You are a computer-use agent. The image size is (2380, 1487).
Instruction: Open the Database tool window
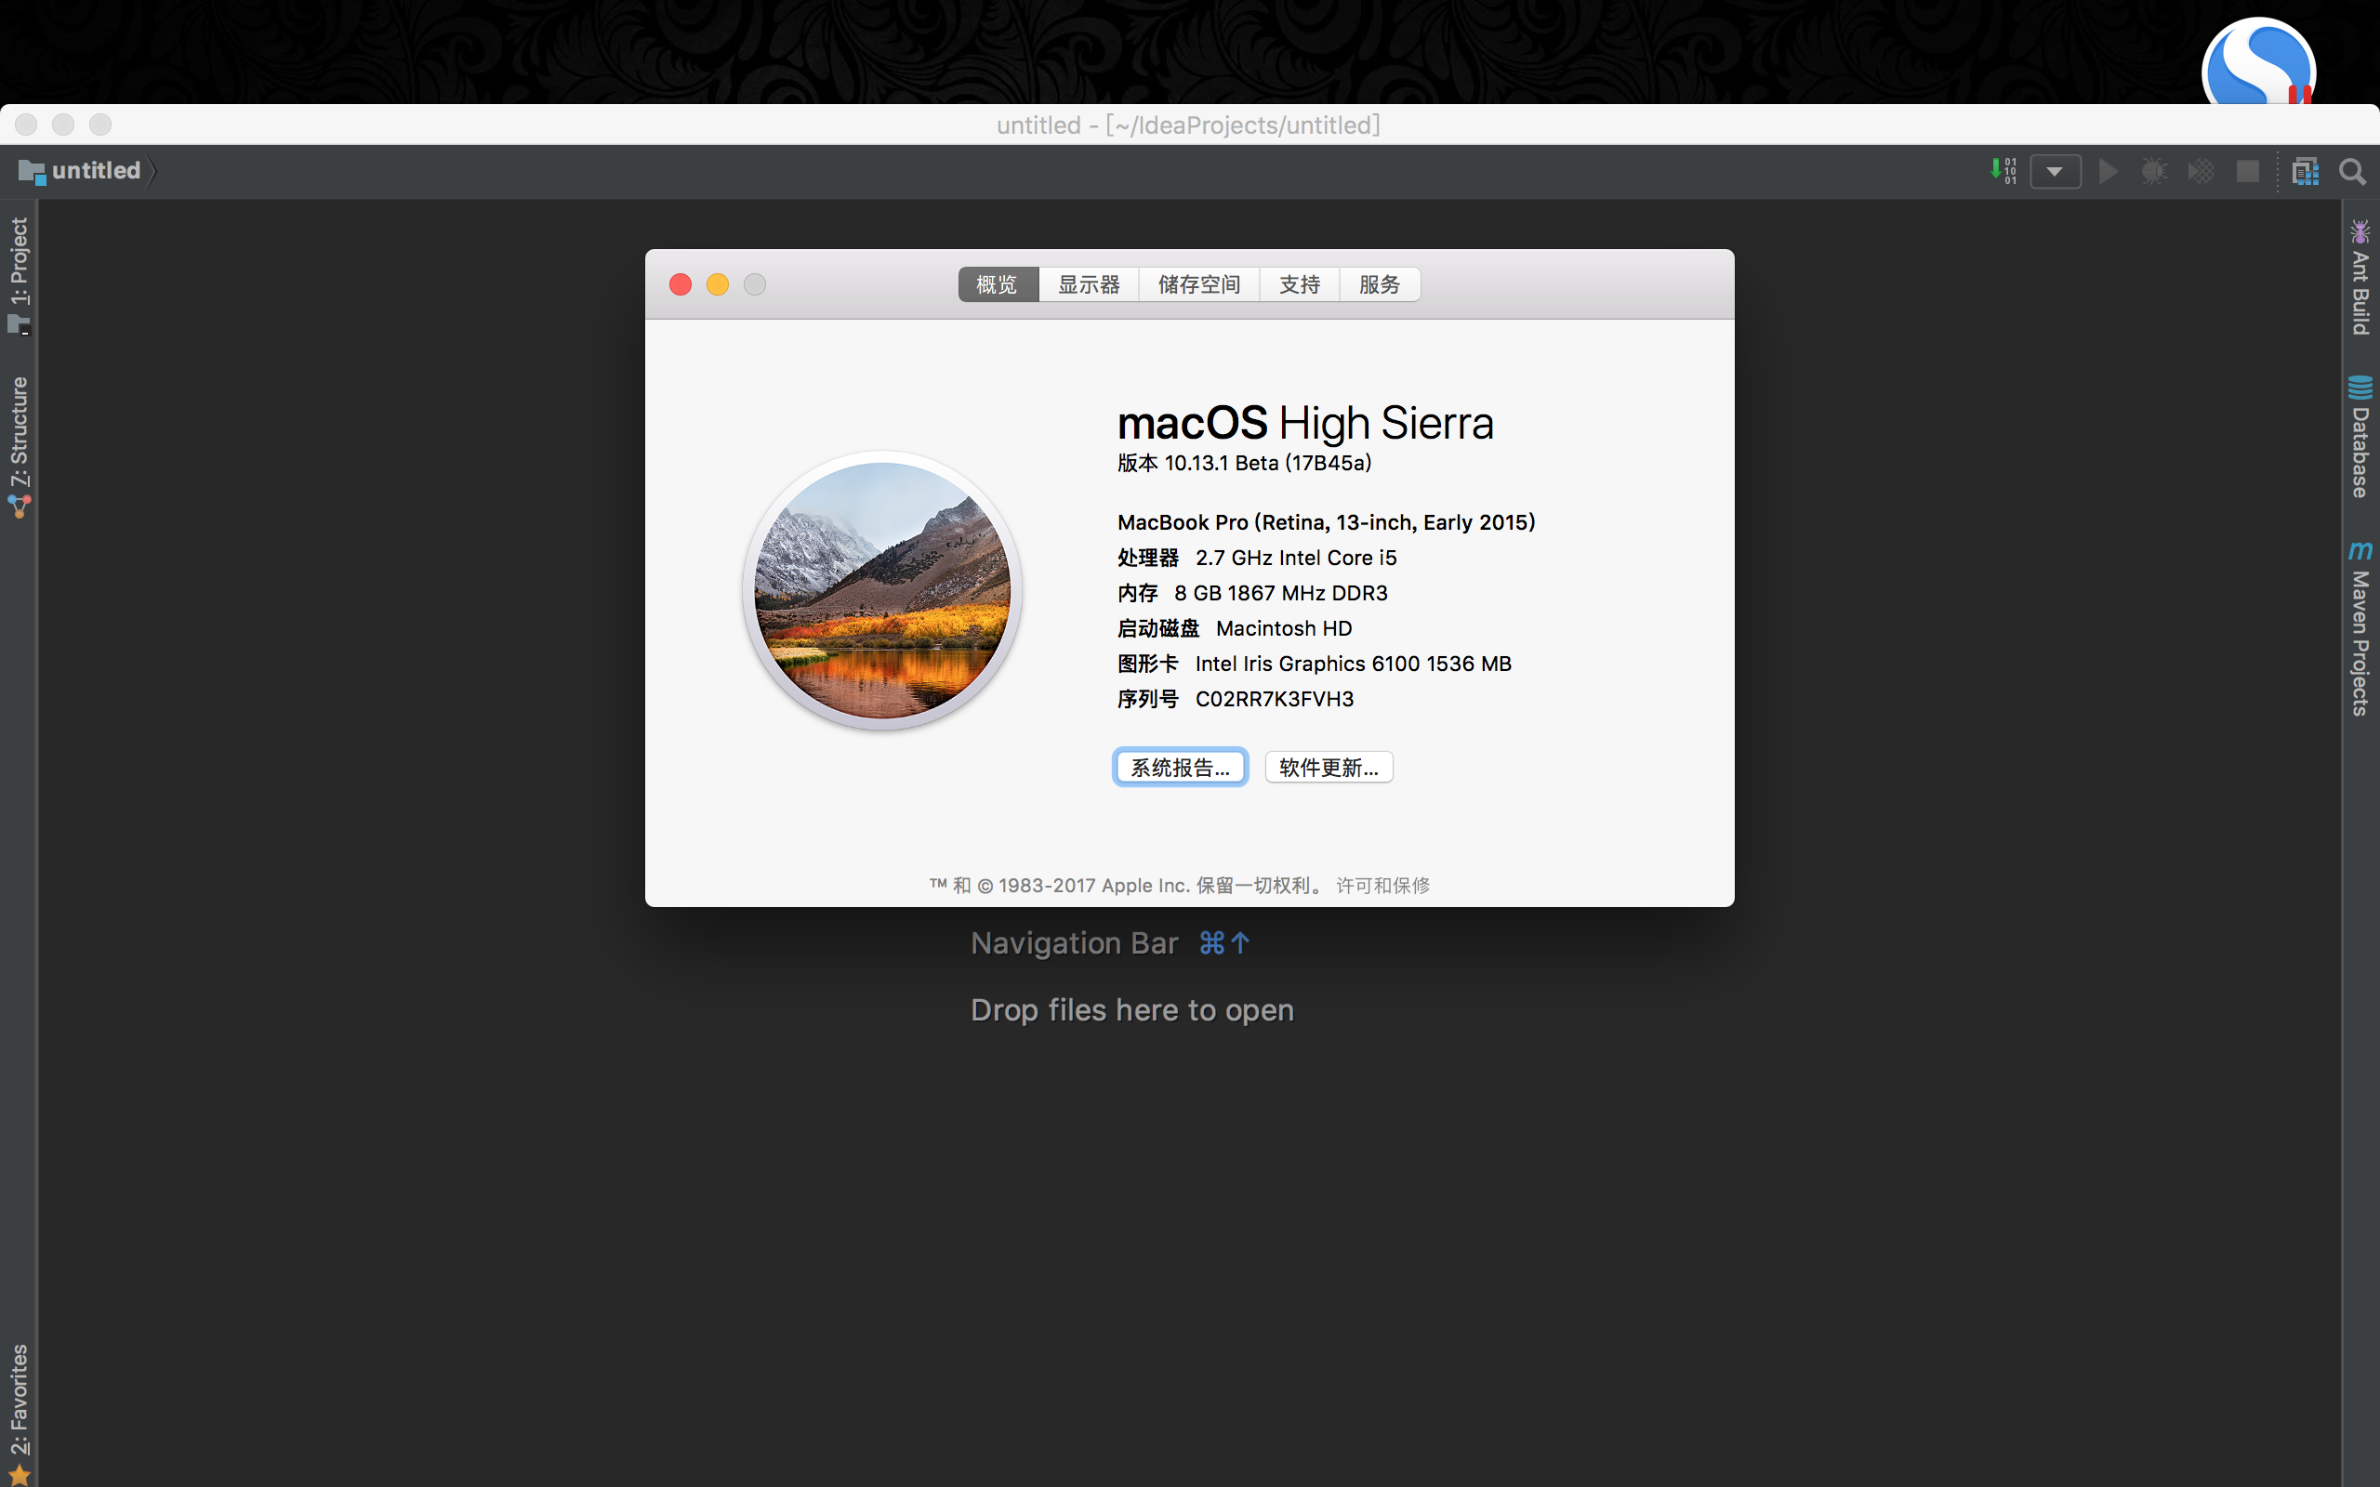[2360, 437]
